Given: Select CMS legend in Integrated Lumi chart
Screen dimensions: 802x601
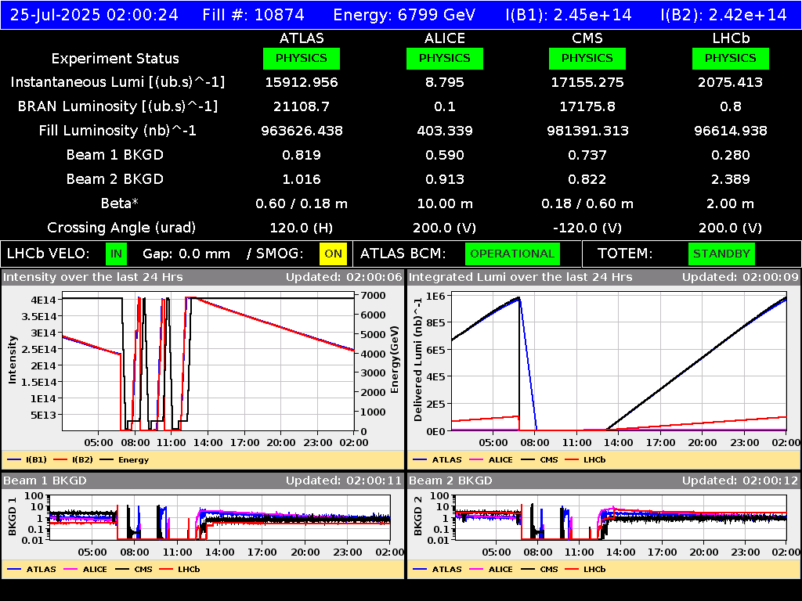Looking at the screenshot, I should click(540, 459).
